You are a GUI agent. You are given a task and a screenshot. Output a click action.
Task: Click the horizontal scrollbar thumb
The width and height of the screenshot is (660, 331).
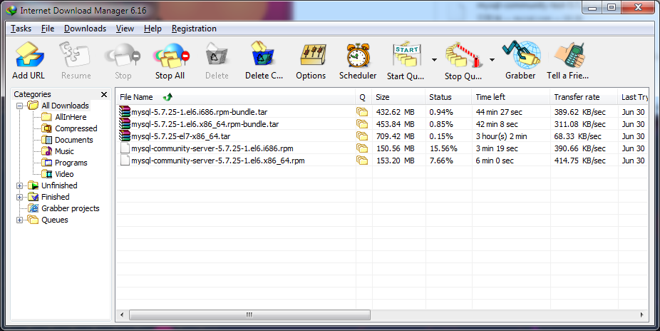point(249,315)
